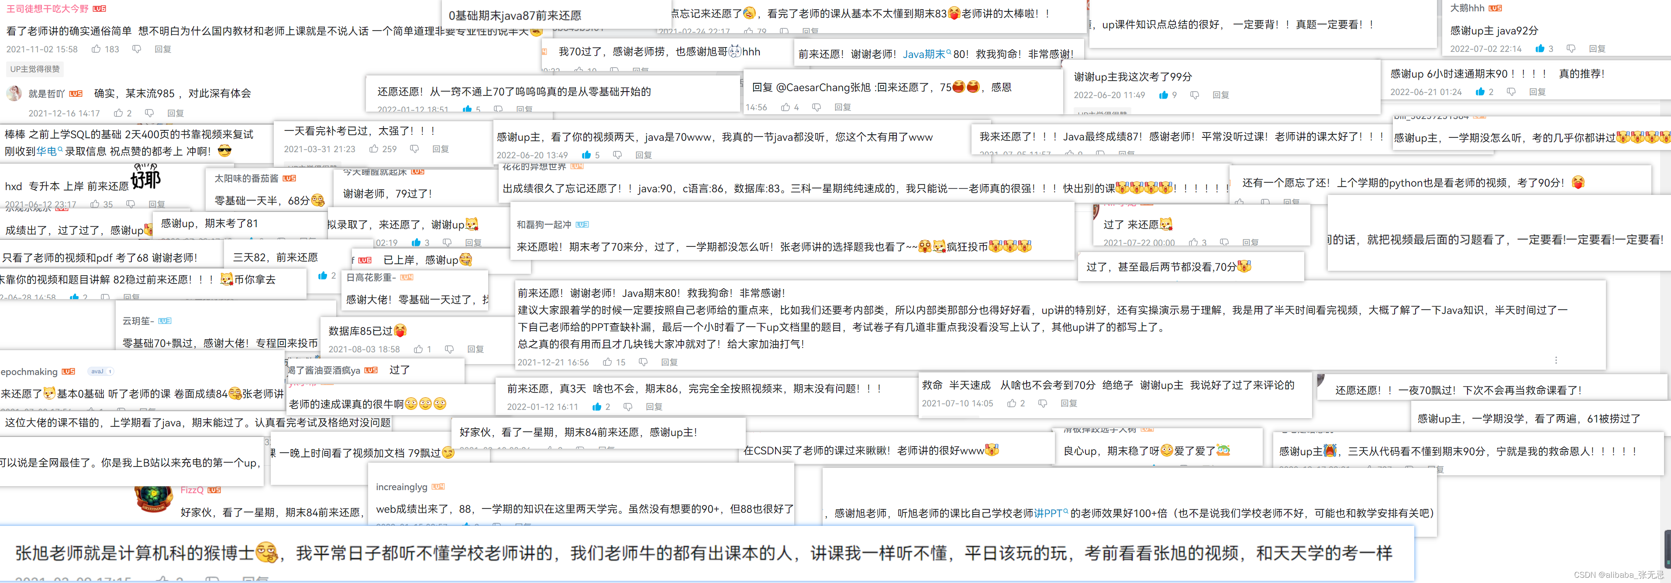Open three-dot more menu on long comment

pyautogui.click(x=1556, y=360)
